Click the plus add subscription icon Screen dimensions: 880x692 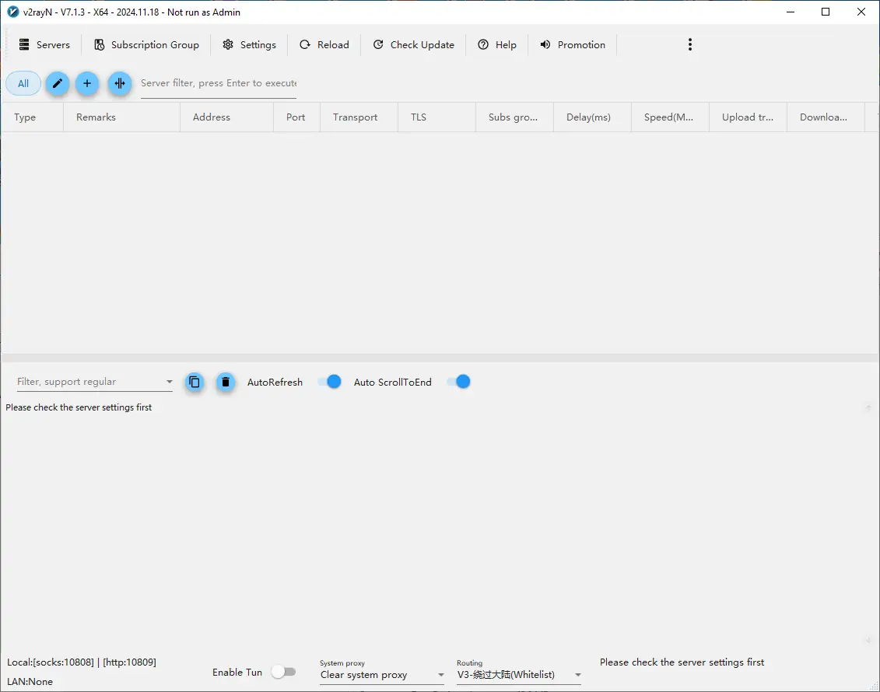point(87,83)
